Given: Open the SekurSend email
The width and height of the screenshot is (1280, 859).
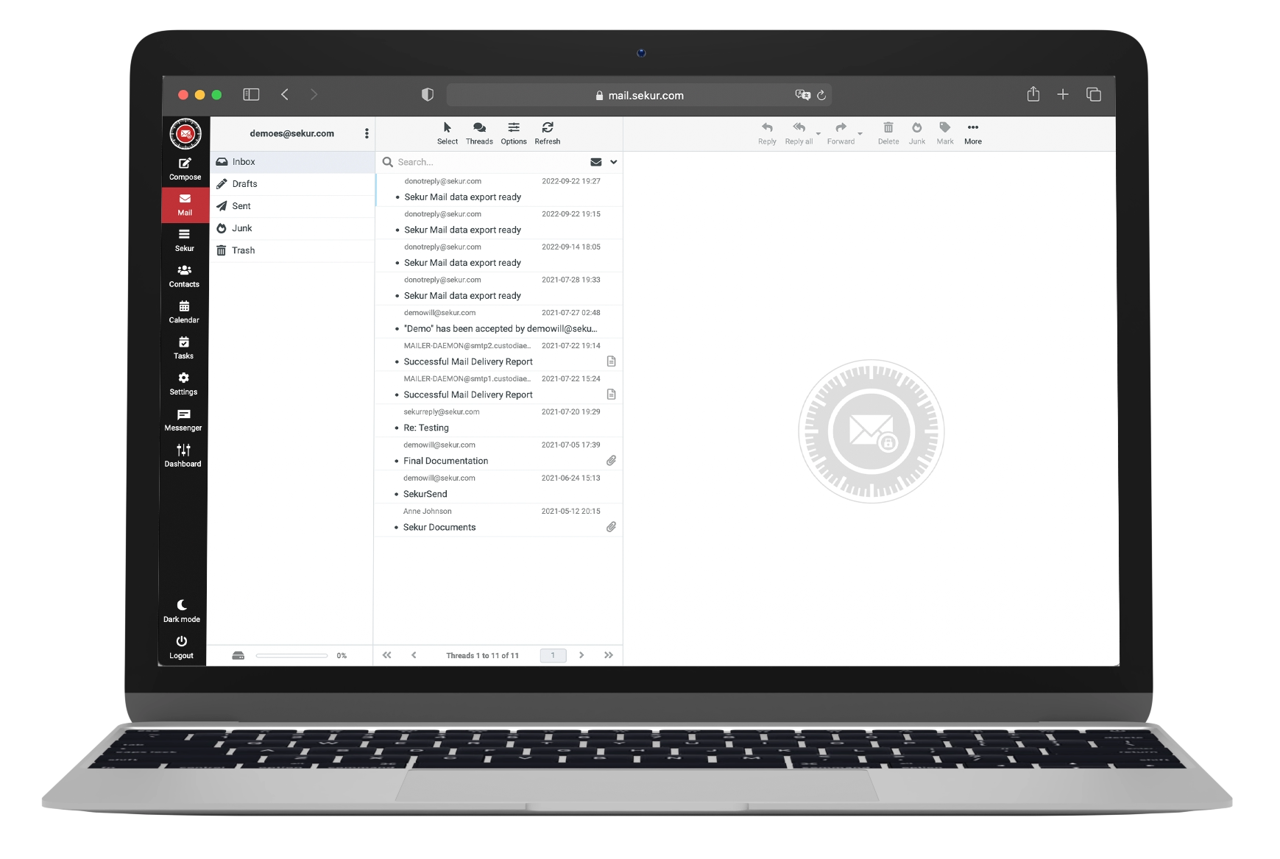Looking at the screenshot, I should pyautogui.click(x=499, y=487).
